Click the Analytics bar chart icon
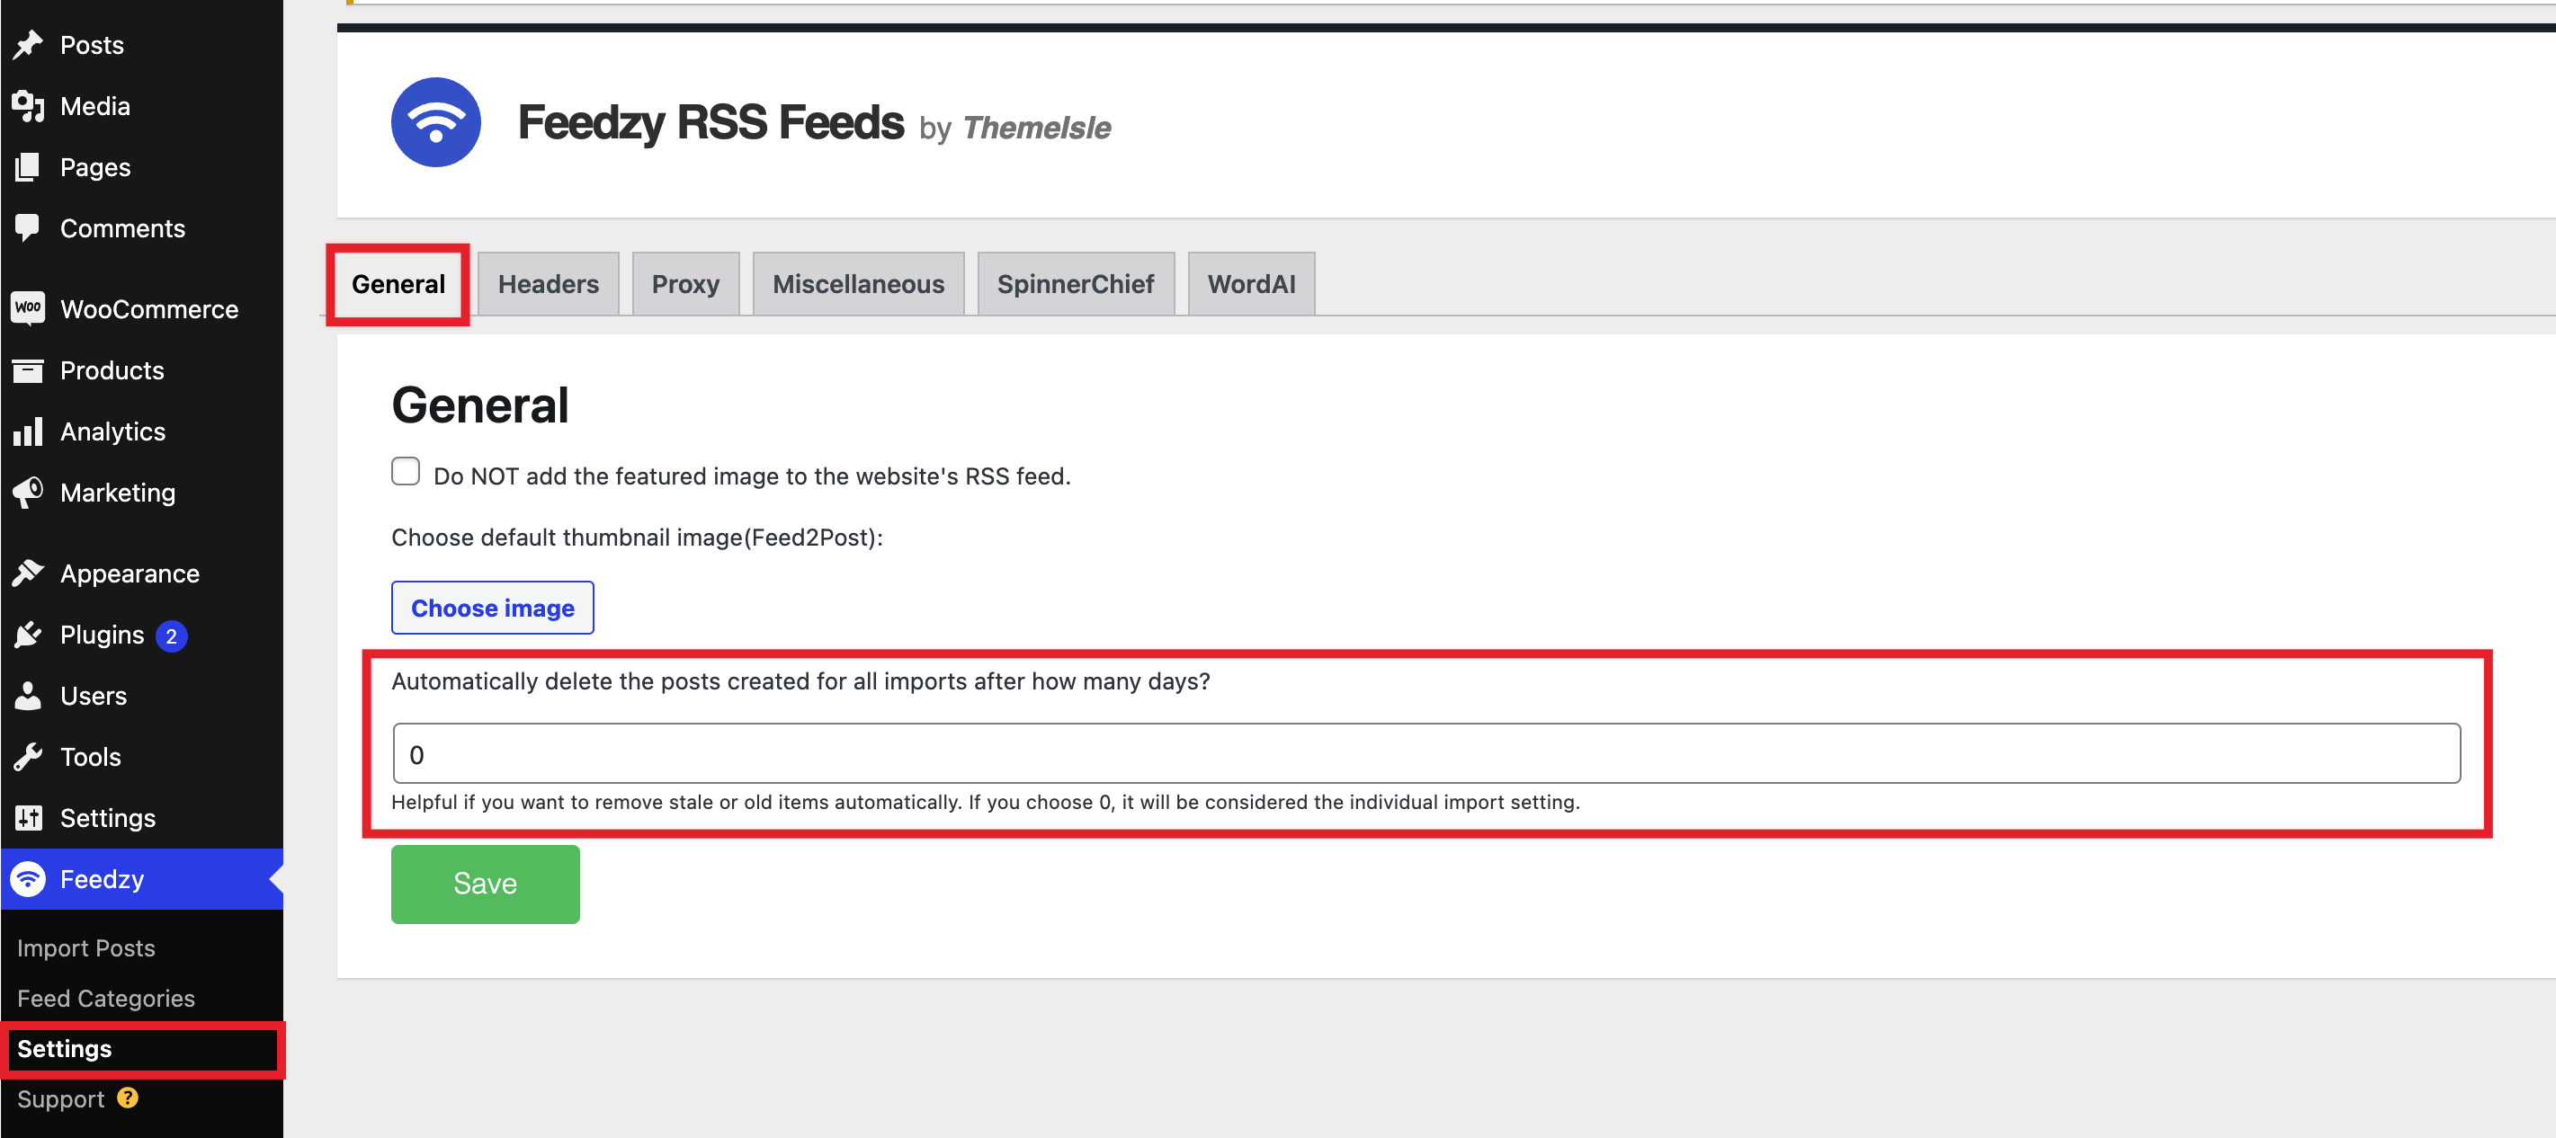Viewport: 2556px width, 1138px height. 28,431
